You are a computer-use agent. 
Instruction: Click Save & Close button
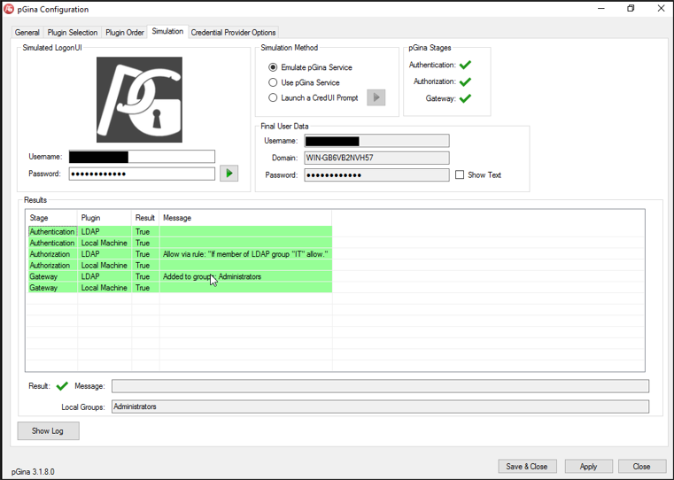(x=527, y=466)
